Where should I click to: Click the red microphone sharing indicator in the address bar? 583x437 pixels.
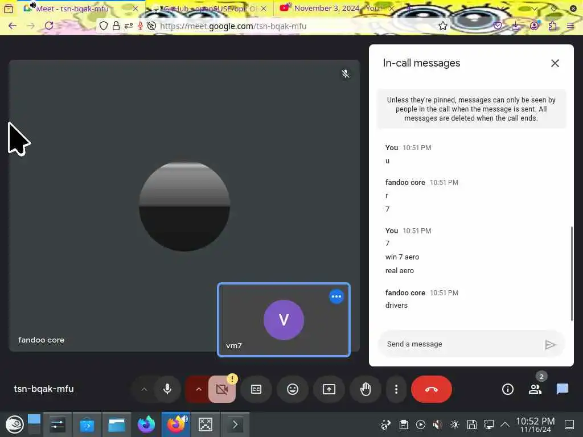[140, 26]
